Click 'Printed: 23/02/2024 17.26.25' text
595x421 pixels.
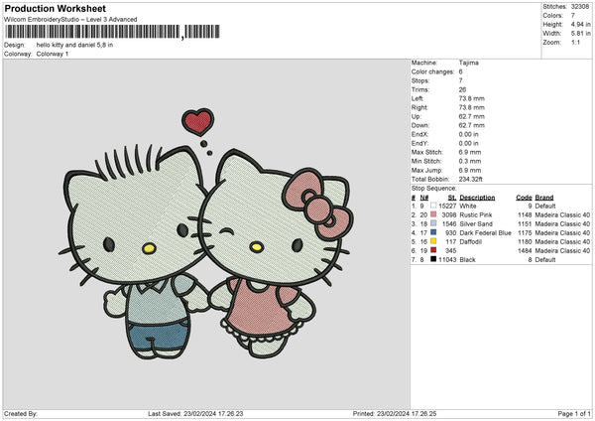point(395,413)
